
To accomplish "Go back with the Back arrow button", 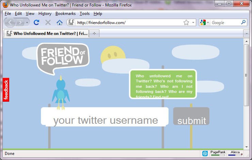I will [10, 23].
